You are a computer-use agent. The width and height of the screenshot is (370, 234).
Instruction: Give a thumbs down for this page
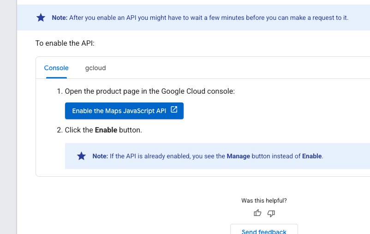(271, 213)
